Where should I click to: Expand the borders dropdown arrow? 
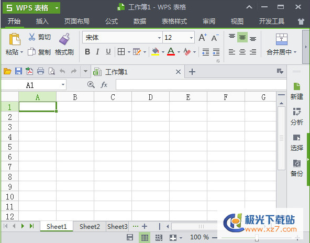pyautogui.click(x=129, y=52)
